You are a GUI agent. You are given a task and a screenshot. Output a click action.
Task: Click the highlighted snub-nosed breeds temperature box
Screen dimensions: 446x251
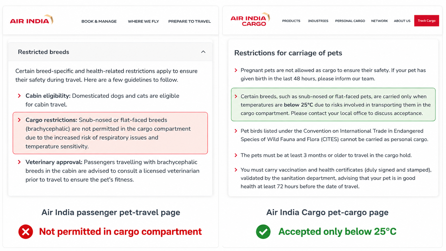click(333, 105)
